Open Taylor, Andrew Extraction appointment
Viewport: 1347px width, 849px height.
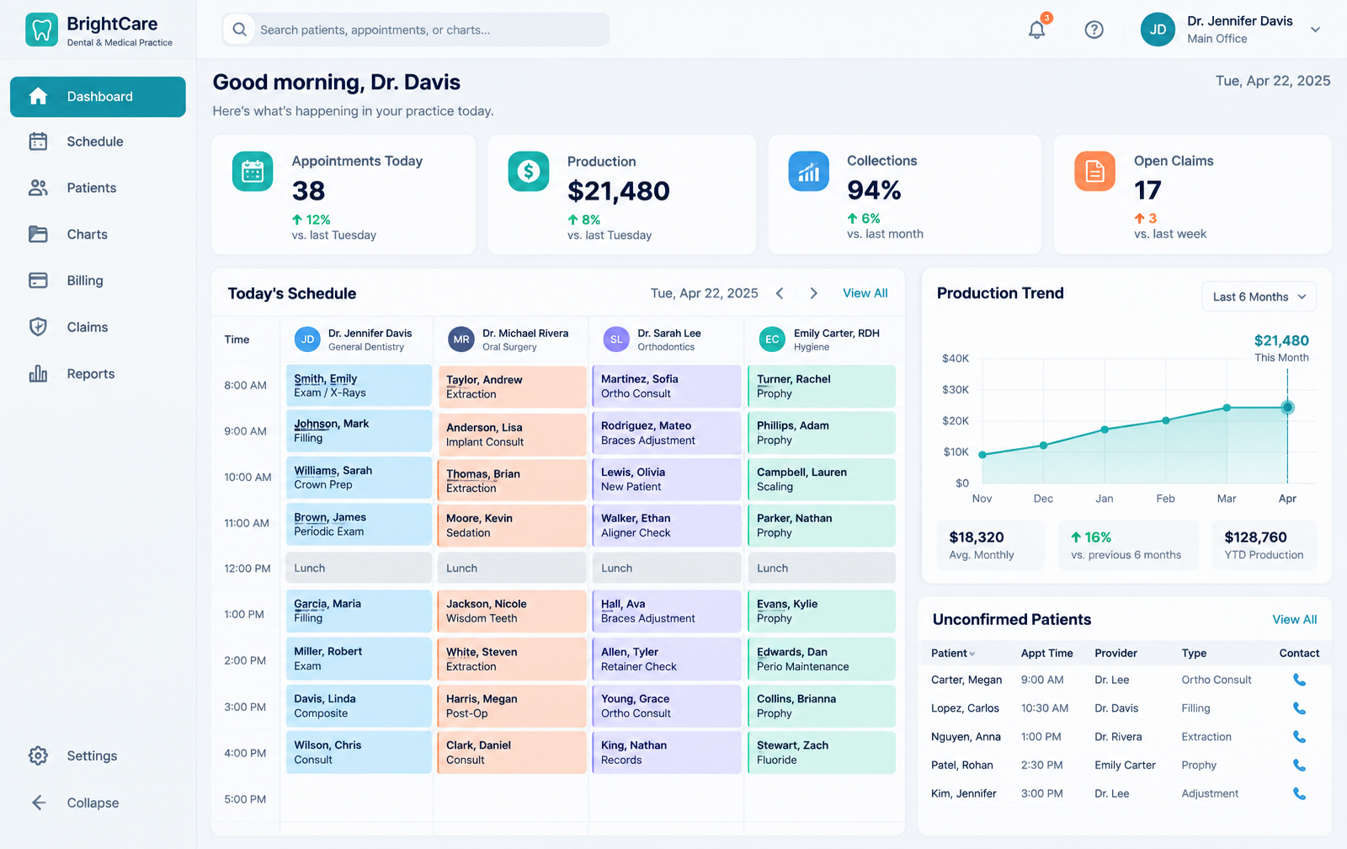coord(512,387)
